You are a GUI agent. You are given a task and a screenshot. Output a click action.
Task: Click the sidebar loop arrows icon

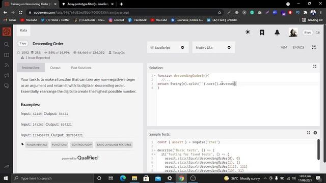[7, 76]
